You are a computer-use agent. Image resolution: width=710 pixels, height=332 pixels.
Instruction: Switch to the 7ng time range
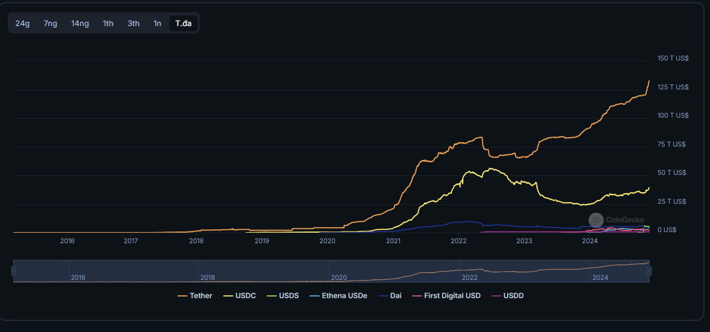pyautogui.click(x=50, y=23)
